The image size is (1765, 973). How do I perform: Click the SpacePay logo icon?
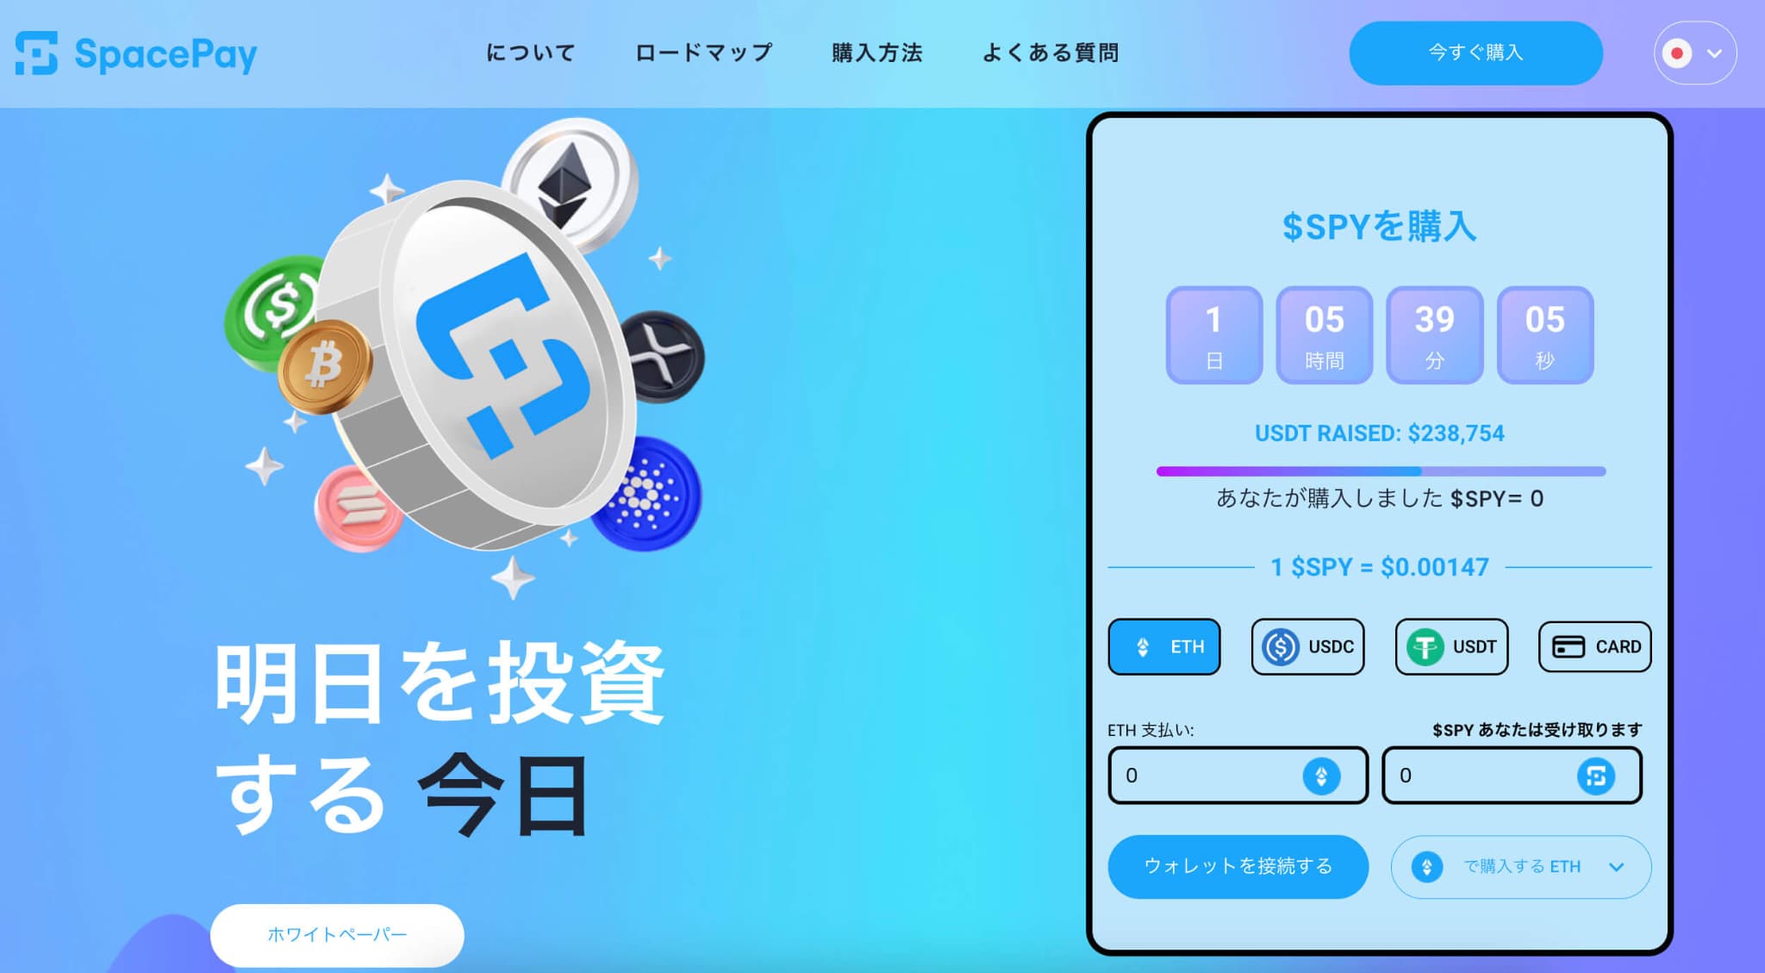[x=34, y=52]
